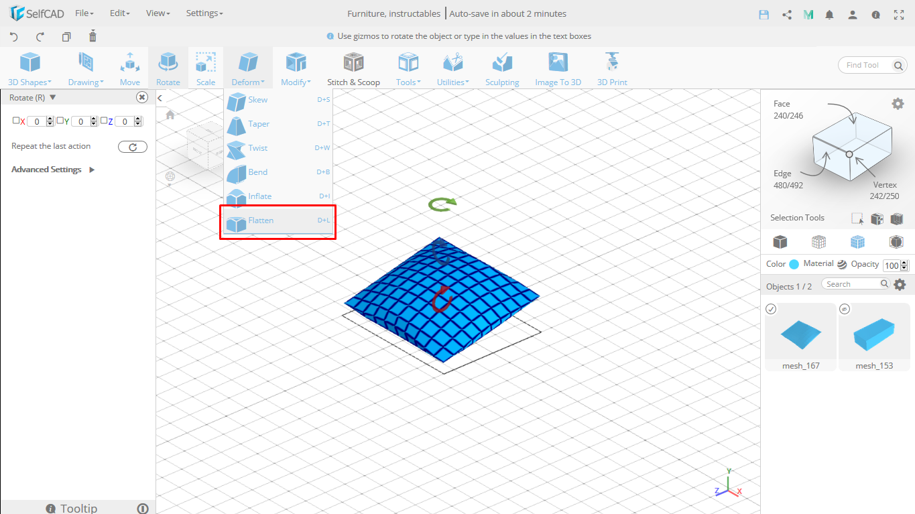Open the Settings menu
Screen dimensions: 915x514
pos(204,13)
